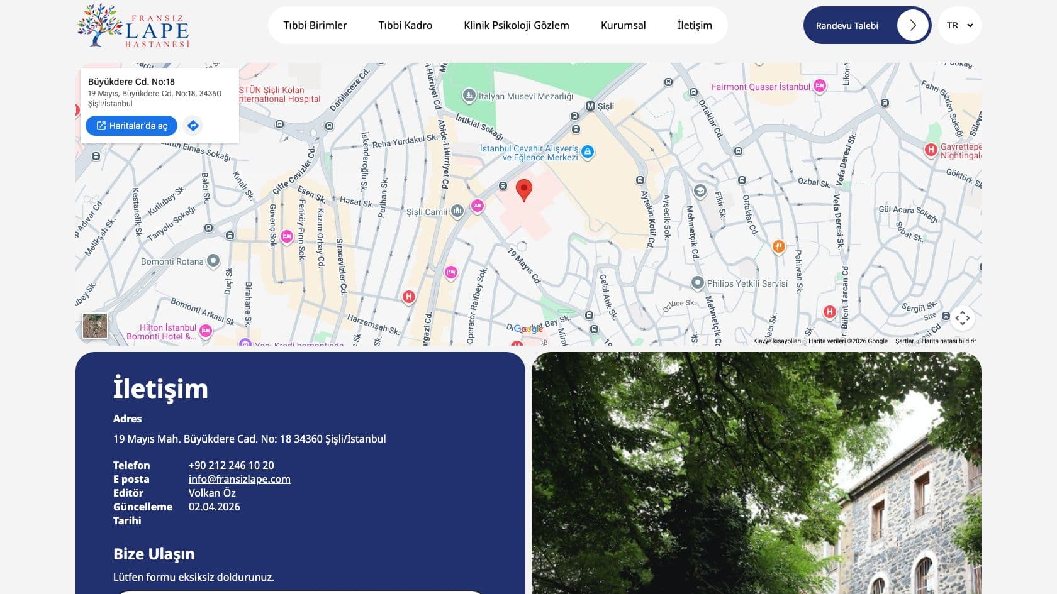Click the hospital H marker near Harzemşah Sk.
Viewport: 1057px width, 594px height.
coord(409,297)
